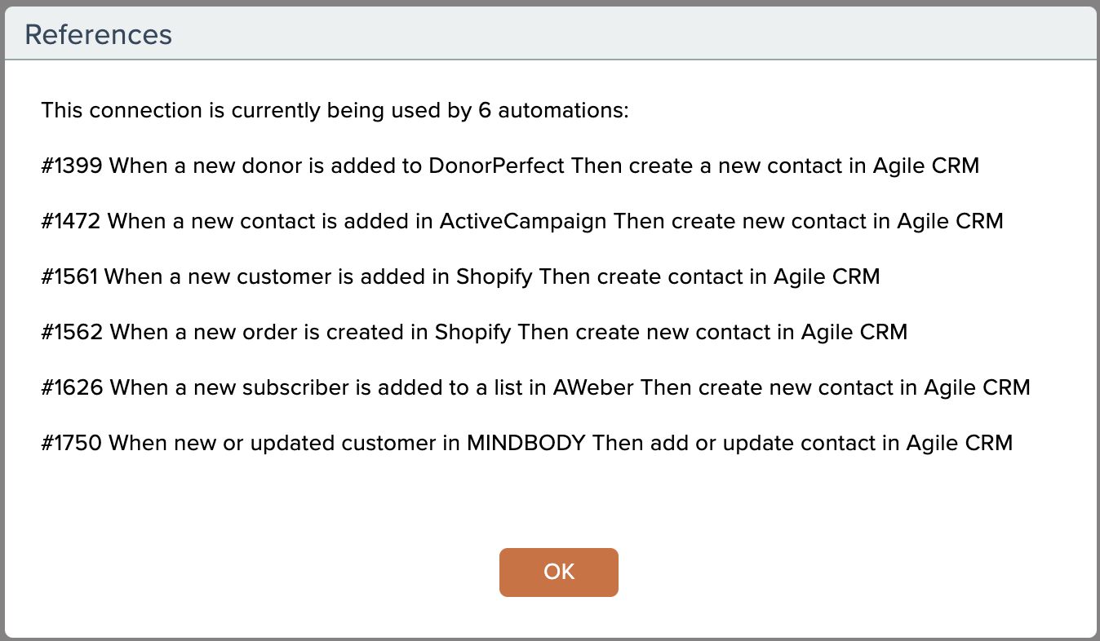Click automation ID #1561
Viewport: 1100px width, 641px height.
69,276
